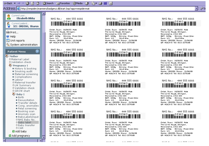Open System administration
The image size is (209, 146).
pyautogui.click(x=24, y=45)
